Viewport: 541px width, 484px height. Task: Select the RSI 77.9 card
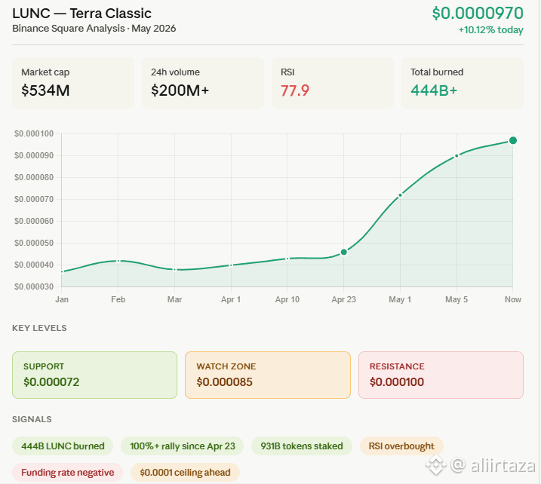point(333,83)
